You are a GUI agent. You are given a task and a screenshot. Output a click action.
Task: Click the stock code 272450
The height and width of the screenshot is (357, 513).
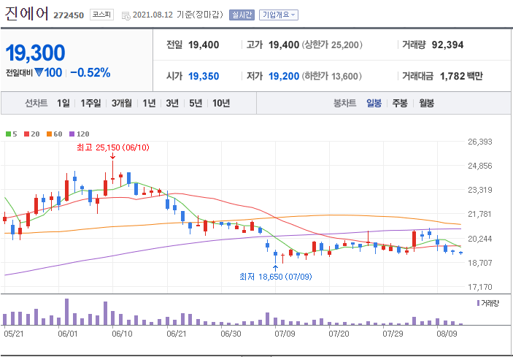[x=69, y=15]
